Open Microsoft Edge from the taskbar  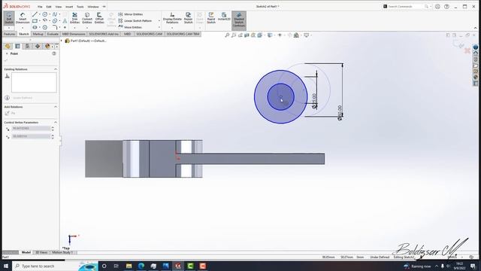coord(141,266)
